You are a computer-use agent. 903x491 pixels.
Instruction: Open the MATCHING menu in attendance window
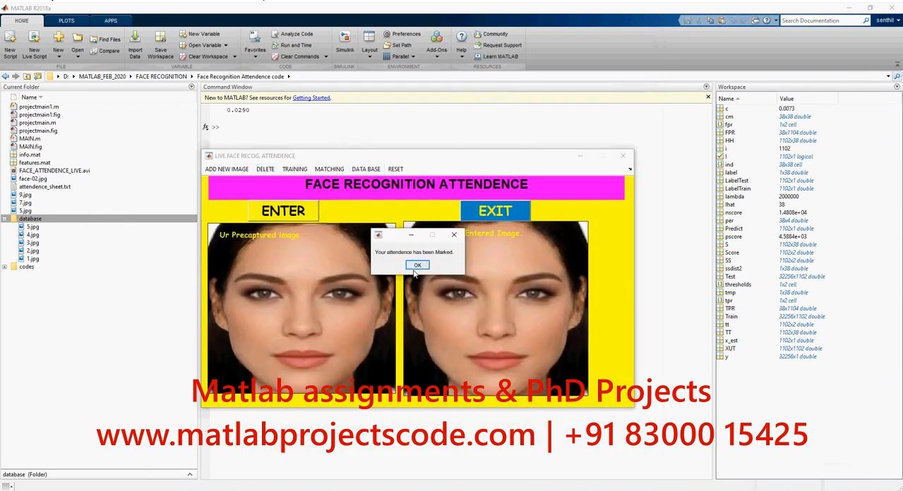(x=329, y=169)
